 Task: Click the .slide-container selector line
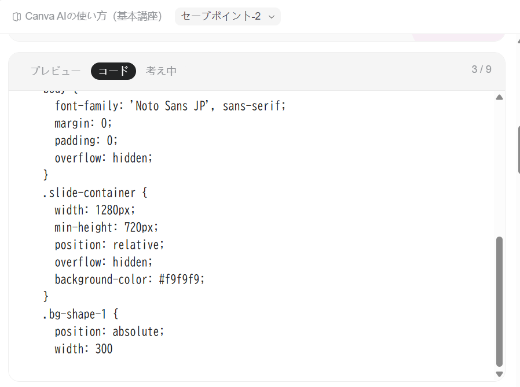tap(95, 193)
